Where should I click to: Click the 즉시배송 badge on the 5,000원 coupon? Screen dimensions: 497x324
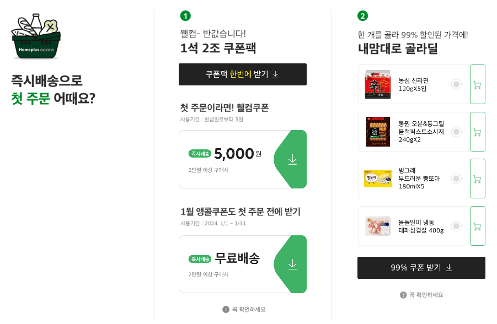point(200,153)
